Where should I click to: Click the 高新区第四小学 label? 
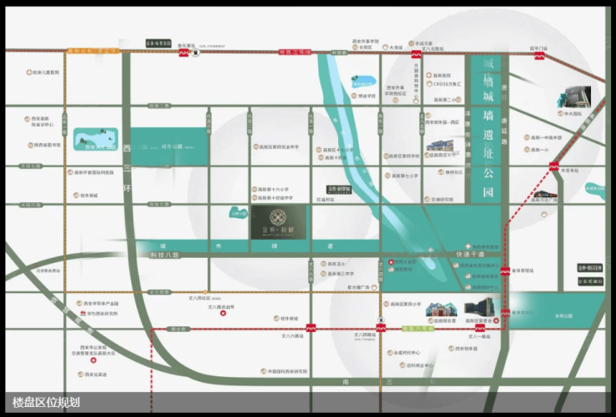click(x=405, y=304)
